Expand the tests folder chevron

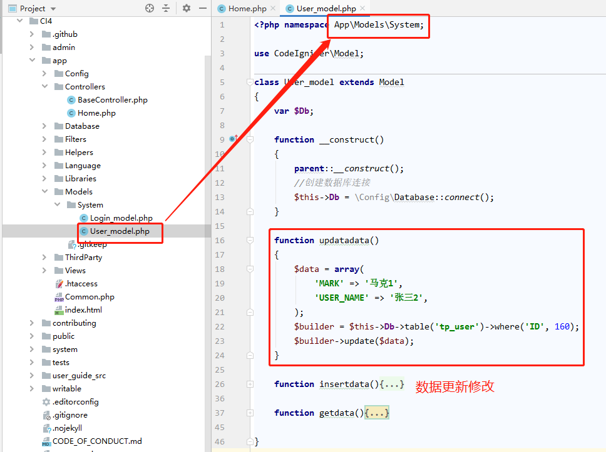(x=32, y=362)
